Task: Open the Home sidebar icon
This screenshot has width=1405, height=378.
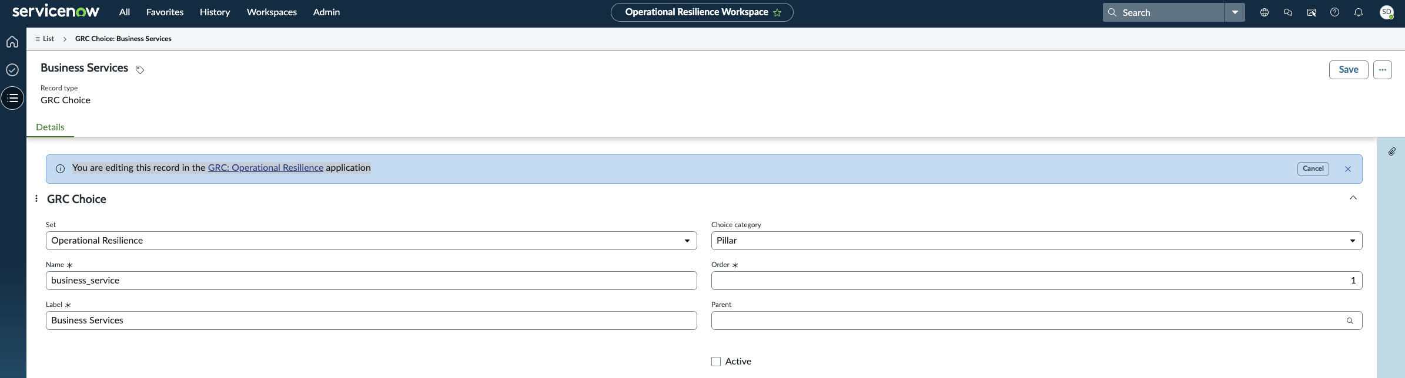Action: [12, 42]
